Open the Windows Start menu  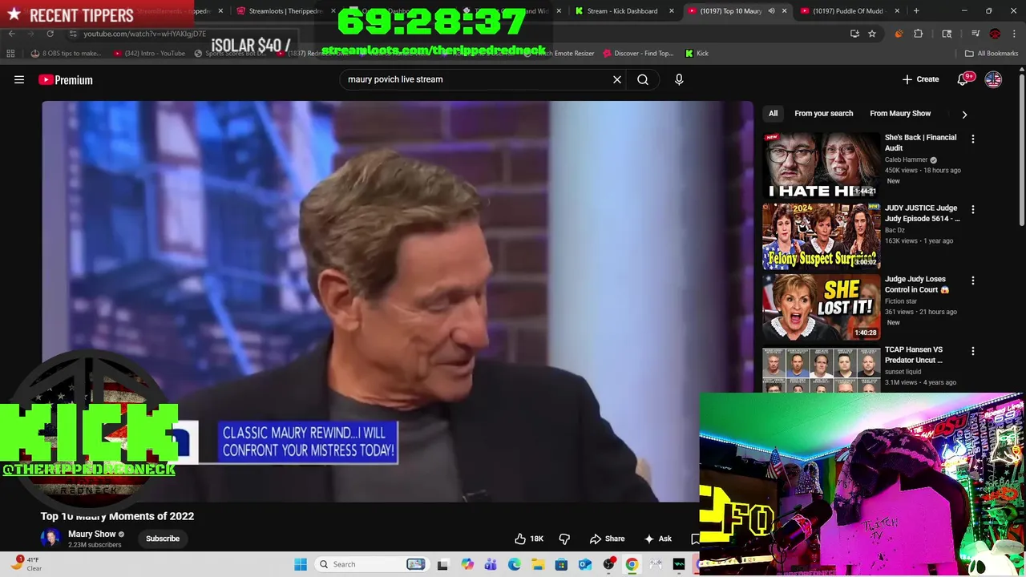[301, 564]
